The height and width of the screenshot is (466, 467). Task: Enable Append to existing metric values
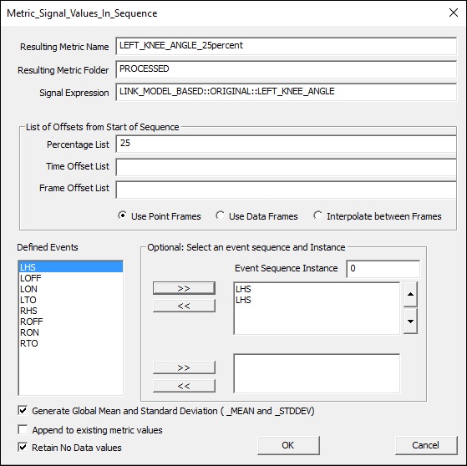point(23,430)
